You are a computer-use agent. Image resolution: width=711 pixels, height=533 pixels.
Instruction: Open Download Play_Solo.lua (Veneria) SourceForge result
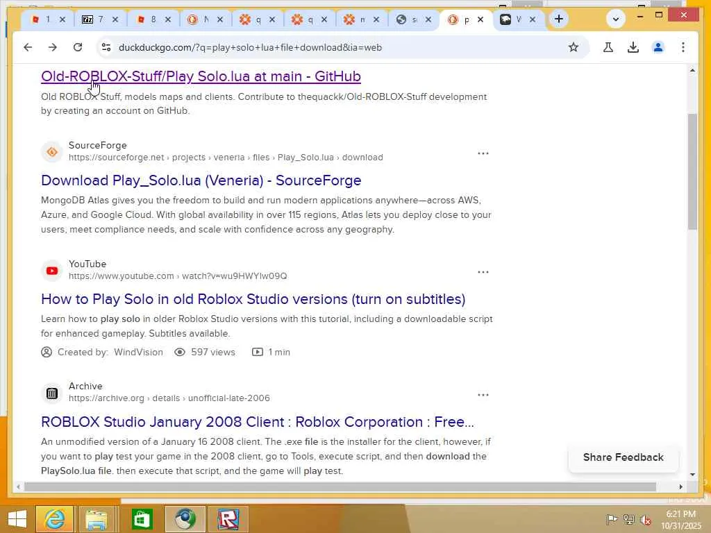click(x=201, y=180)
